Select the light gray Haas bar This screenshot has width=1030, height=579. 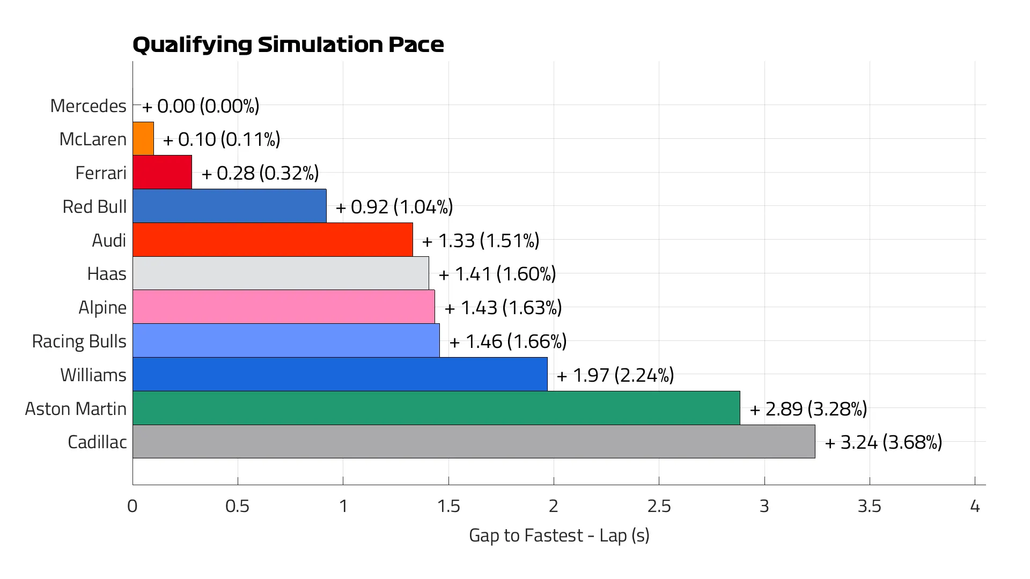281,273
